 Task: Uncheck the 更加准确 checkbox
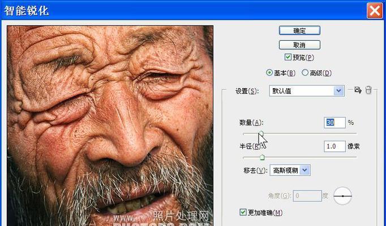[243, 212]
